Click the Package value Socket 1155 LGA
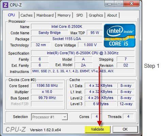The image size is (161, 136). tap(67, 39)
